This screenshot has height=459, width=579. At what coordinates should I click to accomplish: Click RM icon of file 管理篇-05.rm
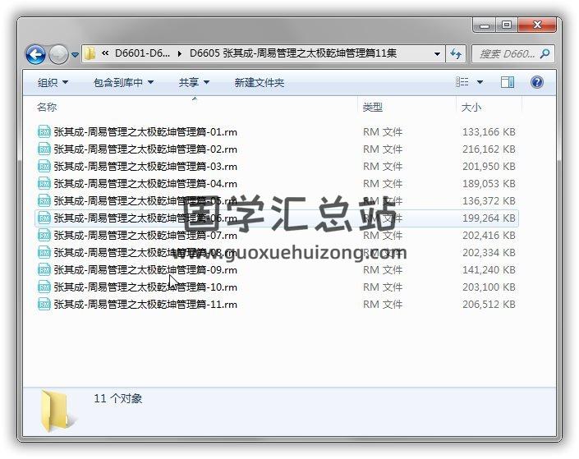[44, 201]
